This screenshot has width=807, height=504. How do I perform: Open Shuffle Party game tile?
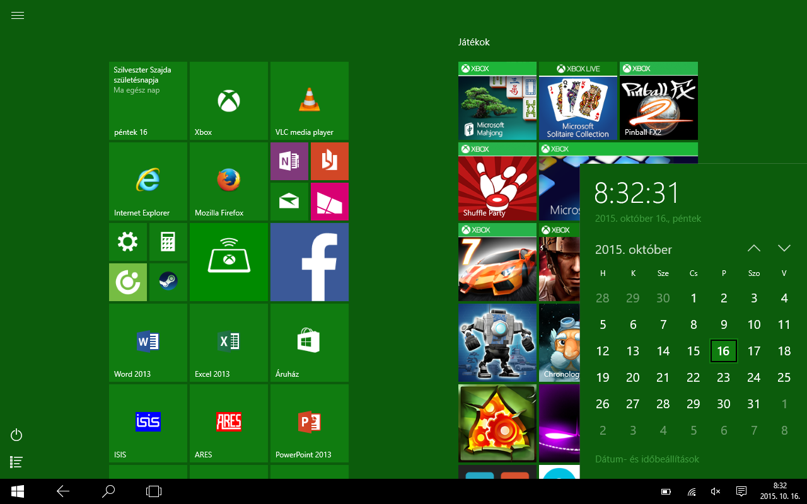coord(497,181)
